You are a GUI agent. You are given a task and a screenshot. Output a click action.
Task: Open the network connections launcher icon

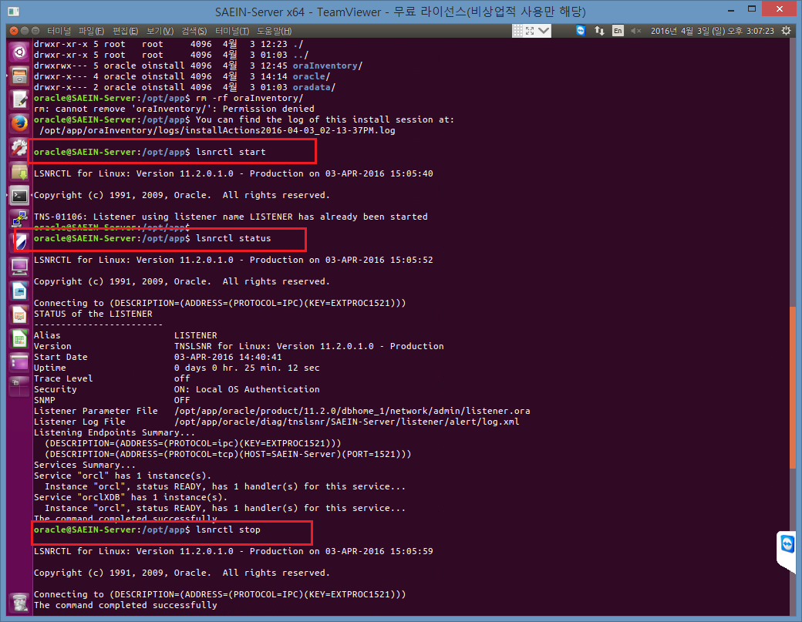(19, 219)
